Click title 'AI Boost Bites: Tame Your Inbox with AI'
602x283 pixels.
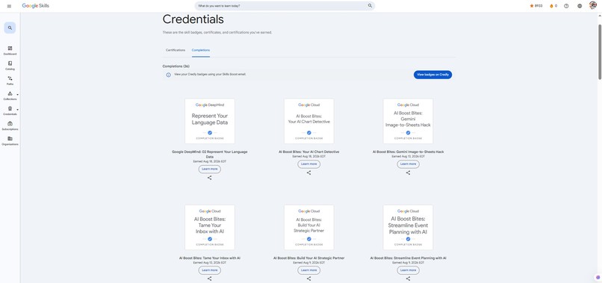[x=210, y=258]
